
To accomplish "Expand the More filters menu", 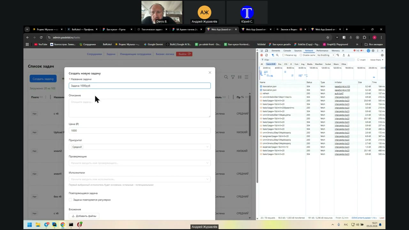I will pyautogui.click(x=376, y=60).
